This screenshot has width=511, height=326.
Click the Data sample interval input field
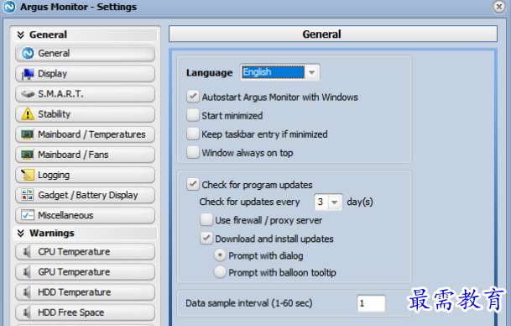tap(371, 303)
